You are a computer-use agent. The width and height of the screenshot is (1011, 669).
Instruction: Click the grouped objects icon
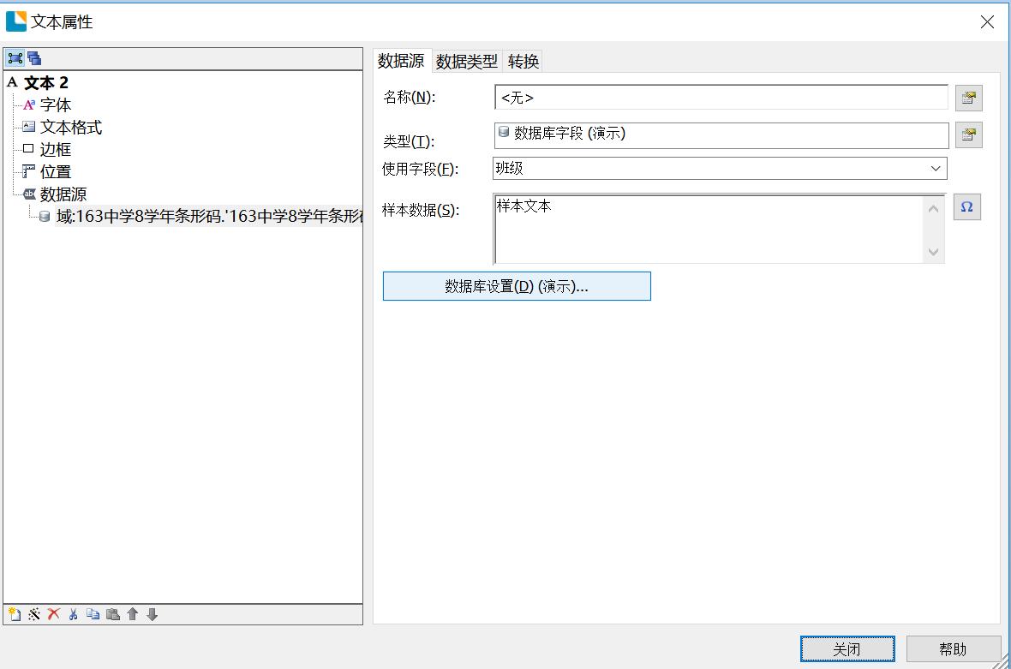point(34,57)
